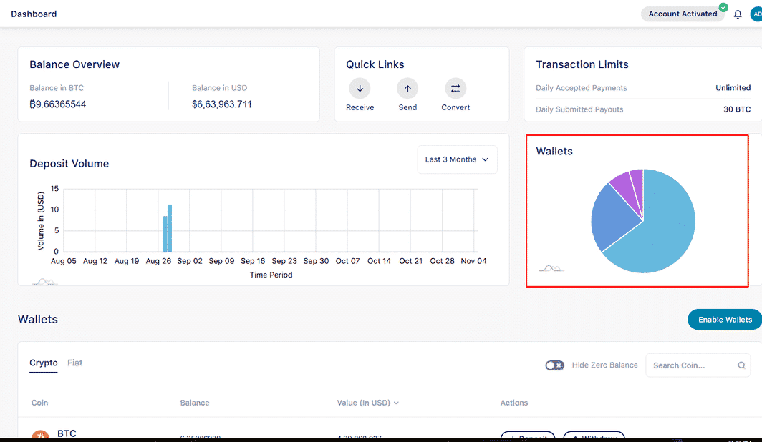This screenshot has width=762, height=442.
Task: Click the Account Activated badge
Action: coord(683,14)
